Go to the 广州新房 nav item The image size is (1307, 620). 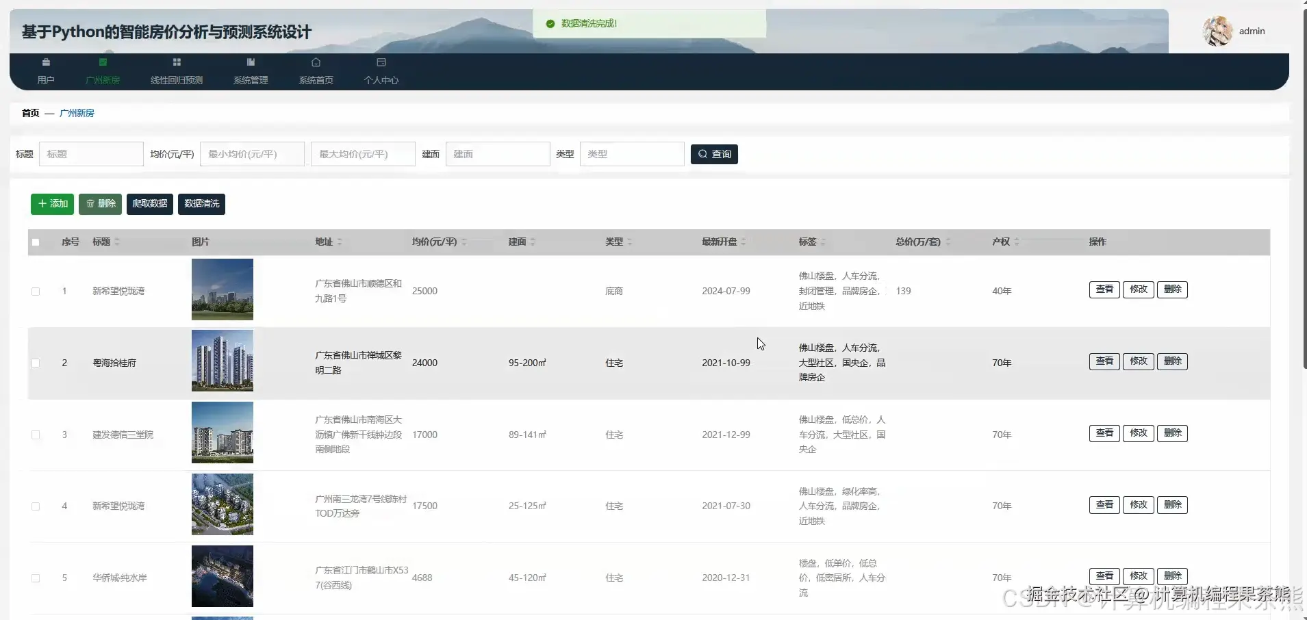[x=103, y=72]
